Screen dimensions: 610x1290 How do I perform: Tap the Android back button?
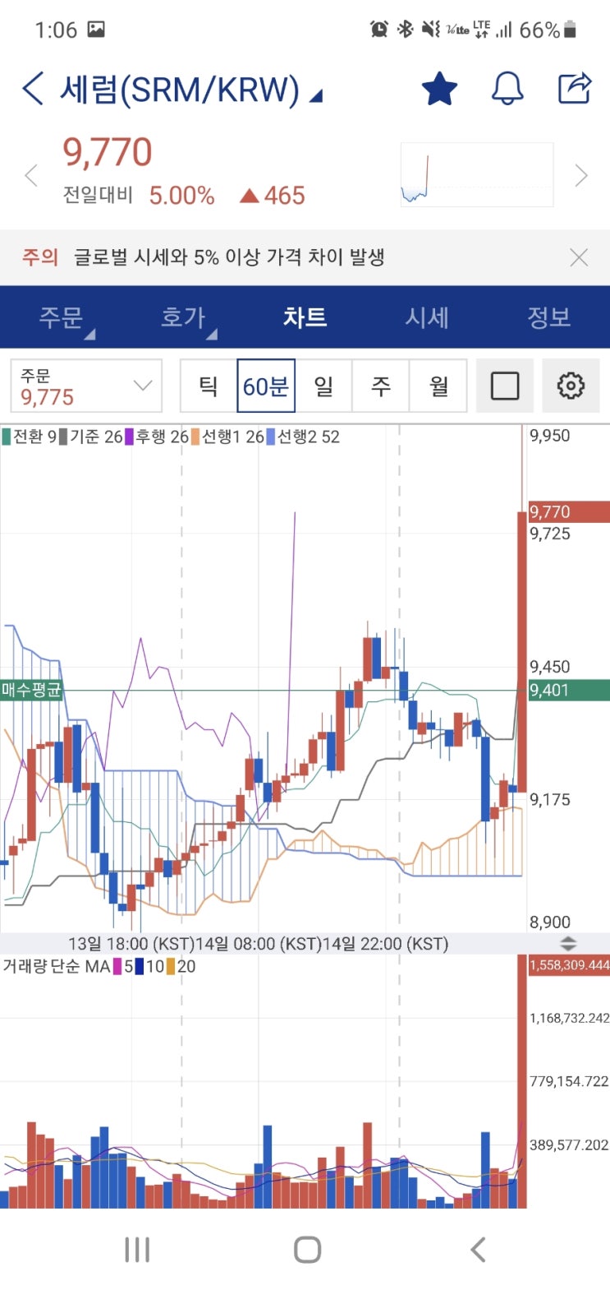478,1250
